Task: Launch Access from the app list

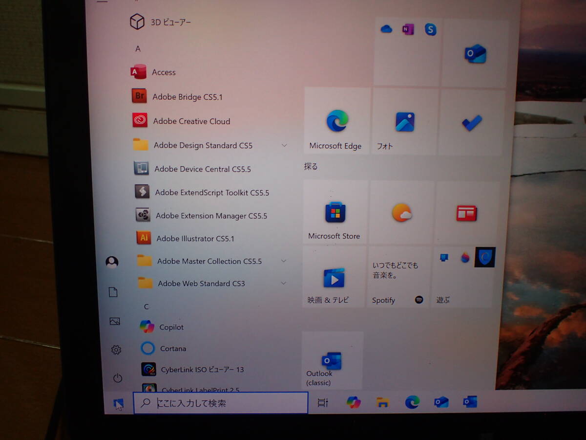Action: click(153, 72)
